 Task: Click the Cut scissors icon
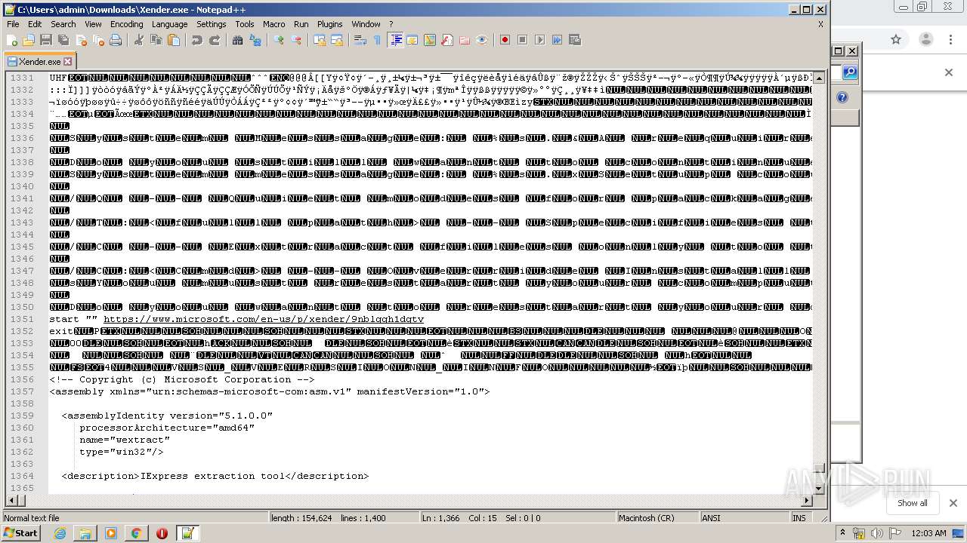coord(139,40)
